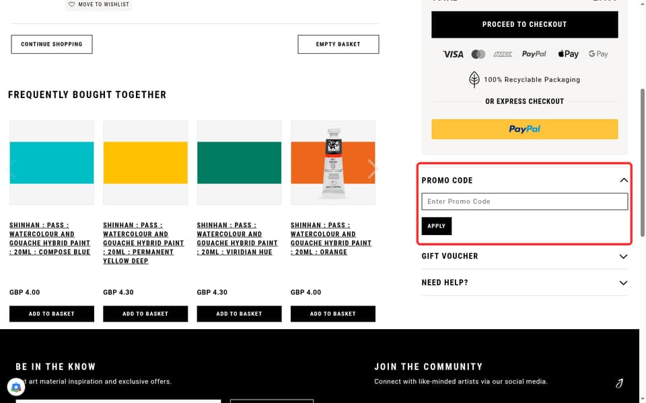Expand the Gift Voucher section
Screen dimensions: 646x403
(623, 257)
